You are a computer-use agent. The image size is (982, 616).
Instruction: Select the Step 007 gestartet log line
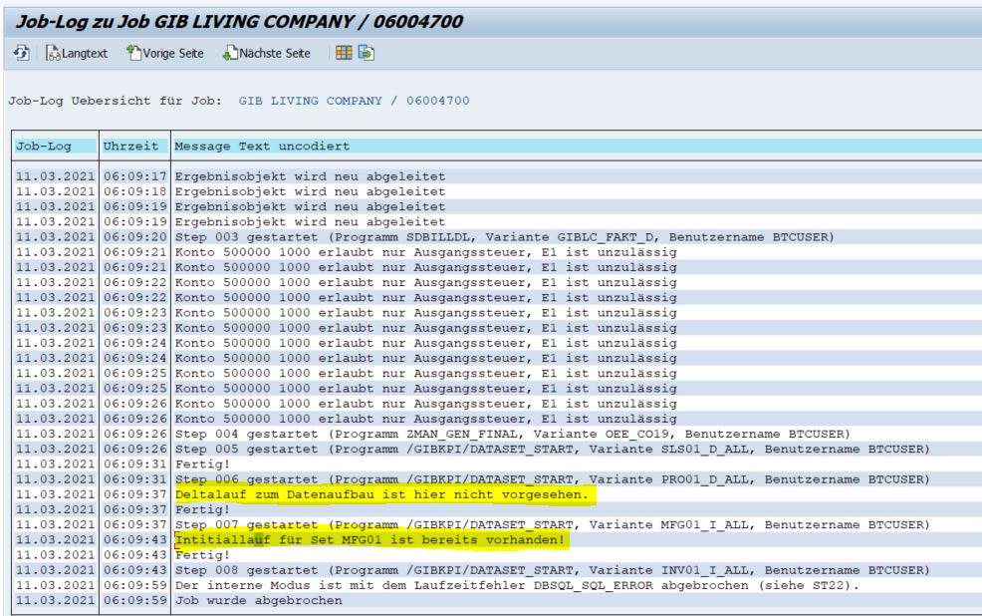[551, 524]
